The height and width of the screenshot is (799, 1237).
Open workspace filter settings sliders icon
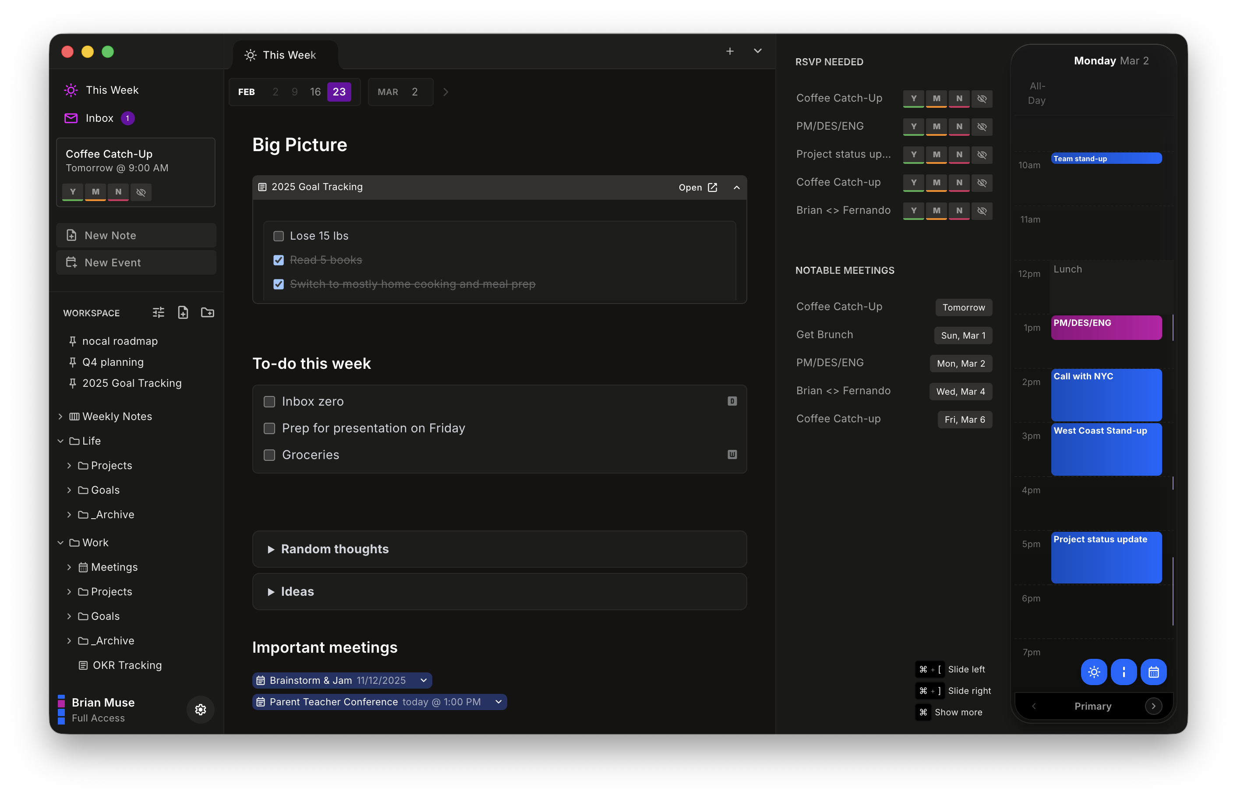pos(158,312)
